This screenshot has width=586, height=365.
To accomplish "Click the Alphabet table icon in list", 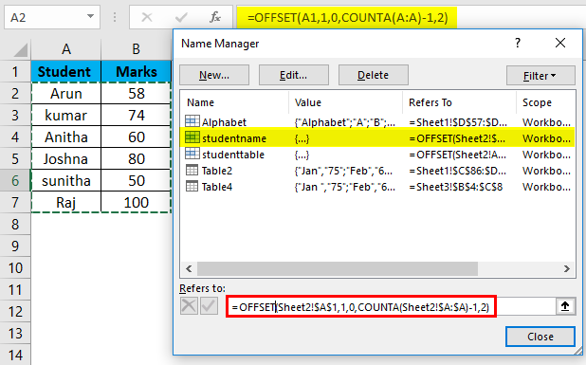I will pyautogui.click(x=192, y=121).
